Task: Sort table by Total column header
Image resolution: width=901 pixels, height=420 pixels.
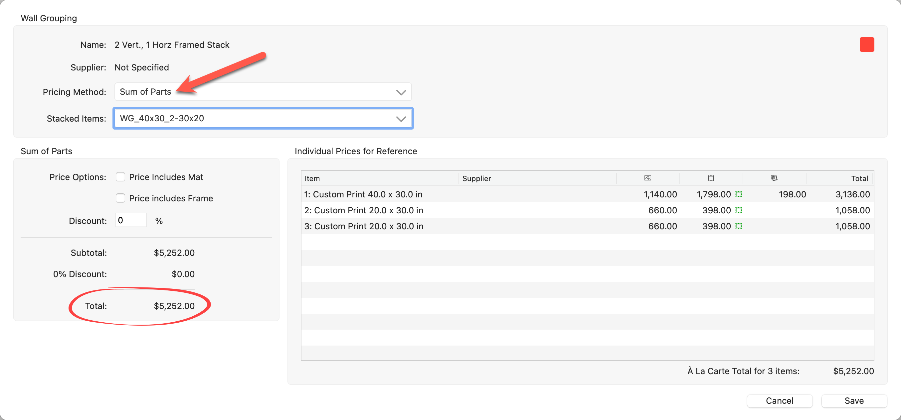Action: pyautogui.click(x=859, y=178)
